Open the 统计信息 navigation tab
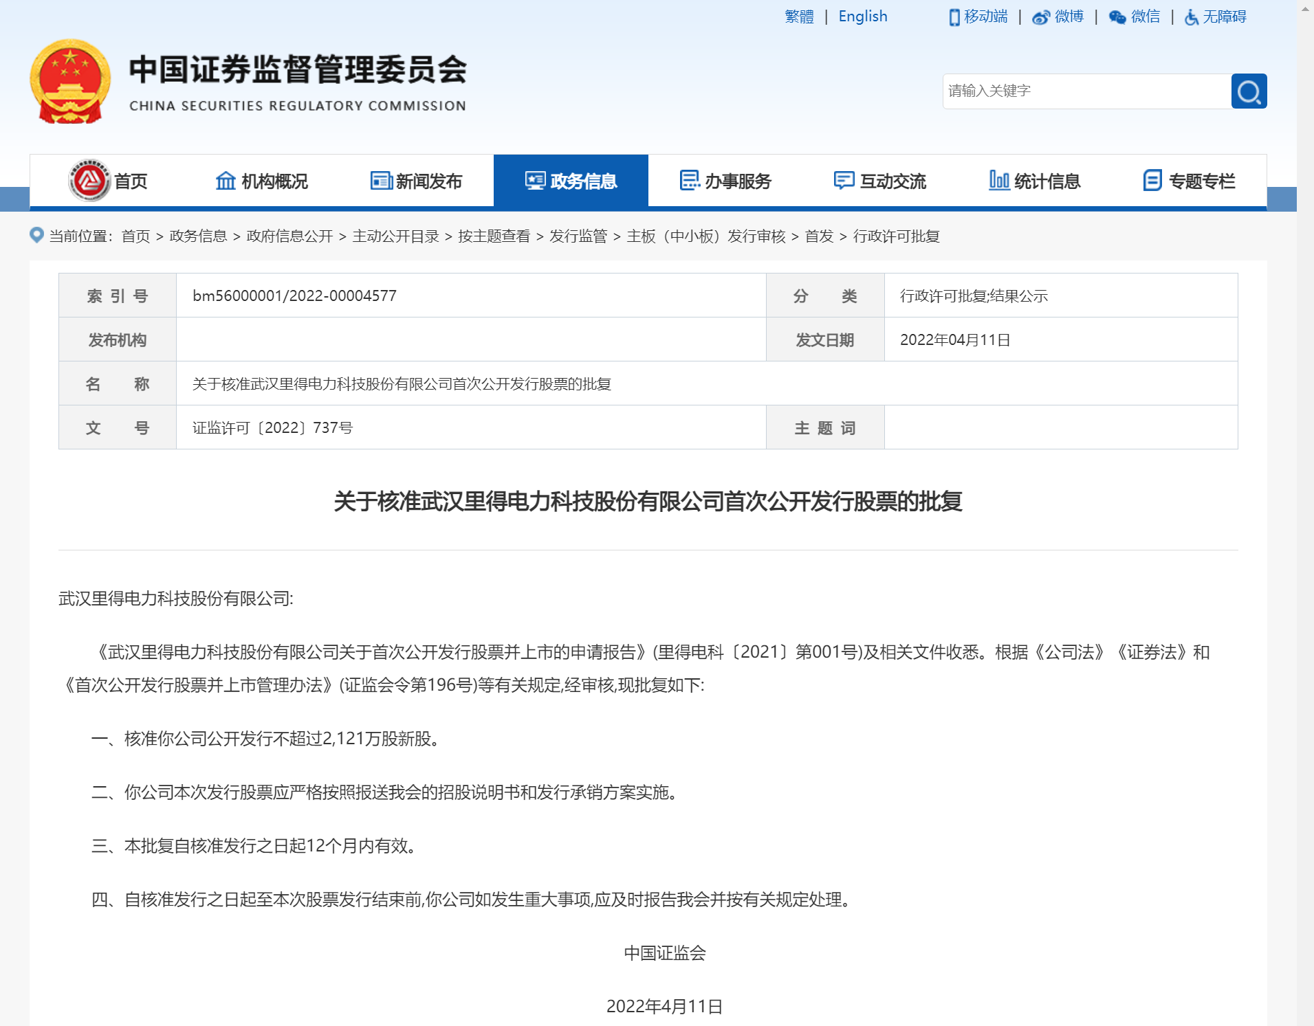The image size is (1314, 1026). 1035,181
